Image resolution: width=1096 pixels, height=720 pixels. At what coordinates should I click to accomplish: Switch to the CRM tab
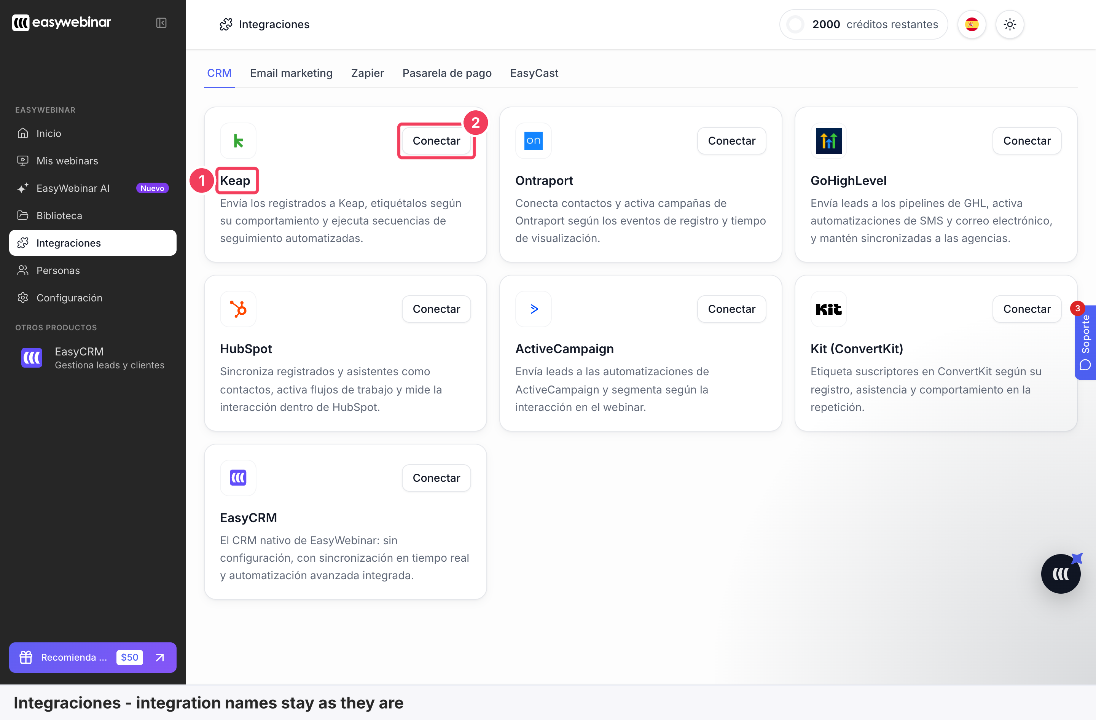[x=219, y=73]
